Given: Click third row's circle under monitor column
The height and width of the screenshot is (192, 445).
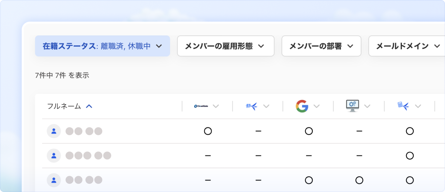Looking at the screenshot, I should (x=359, y=180).
